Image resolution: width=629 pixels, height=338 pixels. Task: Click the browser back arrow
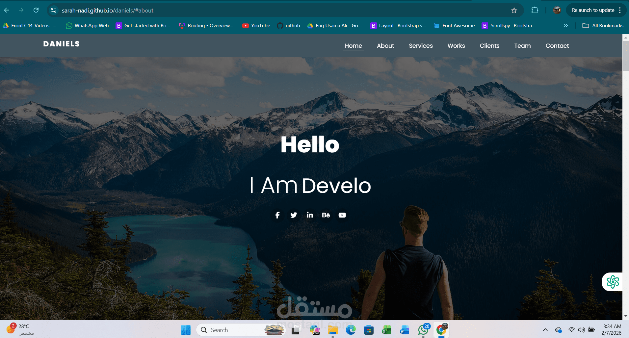click(x=7, y=10)
